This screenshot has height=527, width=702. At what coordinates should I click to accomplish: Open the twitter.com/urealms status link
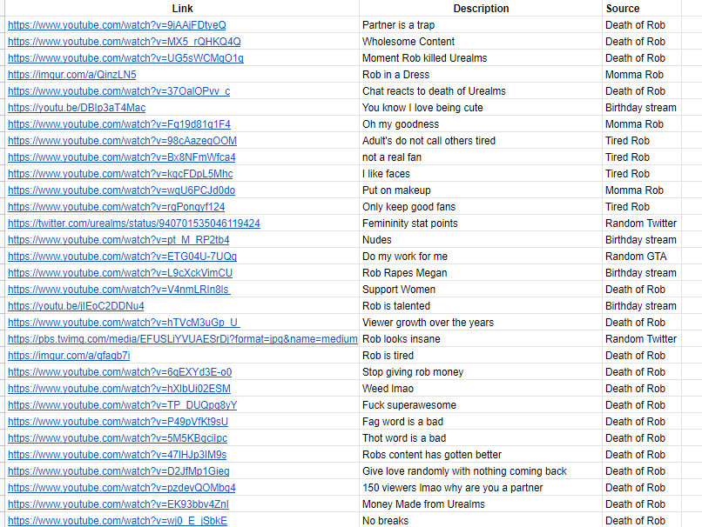(x=134, y=223)
